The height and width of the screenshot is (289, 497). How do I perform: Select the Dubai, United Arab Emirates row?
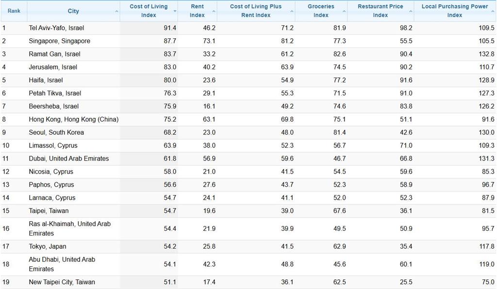[x=68, y=159]
